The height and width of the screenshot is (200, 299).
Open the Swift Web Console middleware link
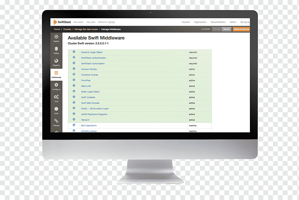coord(90,103)
